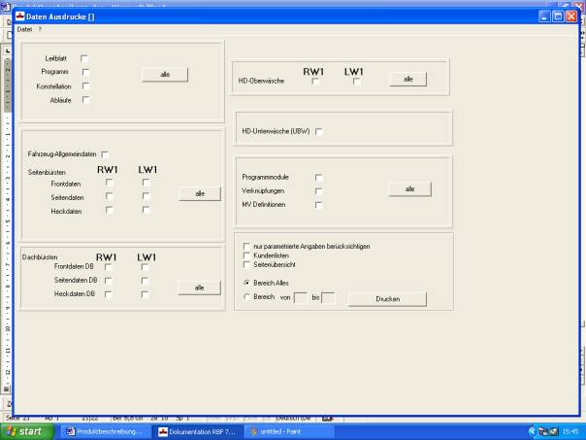
Task: Focus the 'von' page field
Action: (301, 298)
